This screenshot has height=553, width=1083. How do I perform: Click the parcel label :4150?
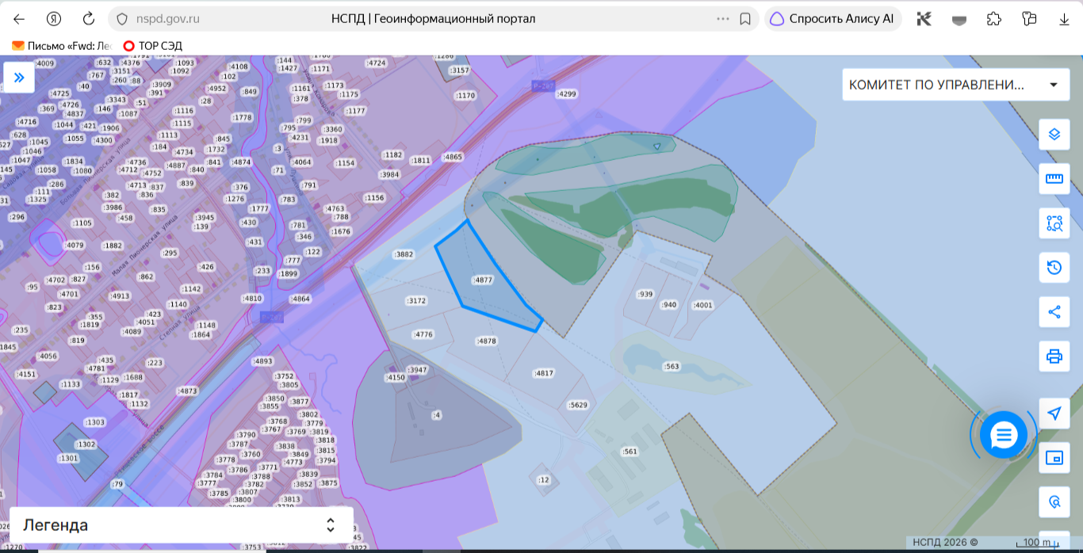click(x=395, y=378)
